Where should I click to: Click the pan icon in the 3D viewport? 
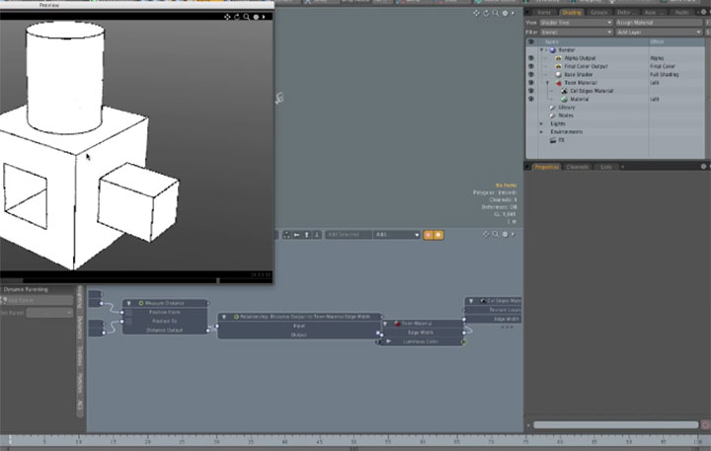coord(476,13)
